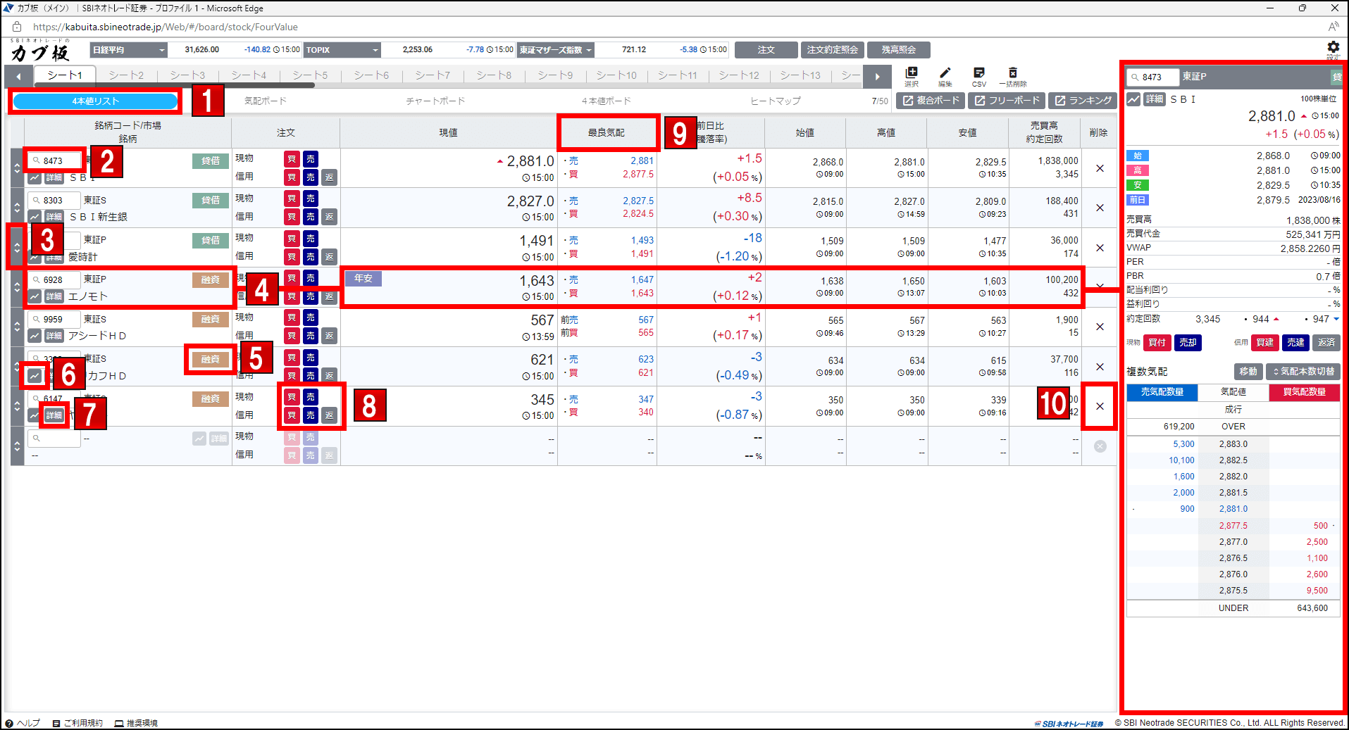Click empty stock code search field
The width and height of the screenshot is (1349, 730).
[54, 438]
